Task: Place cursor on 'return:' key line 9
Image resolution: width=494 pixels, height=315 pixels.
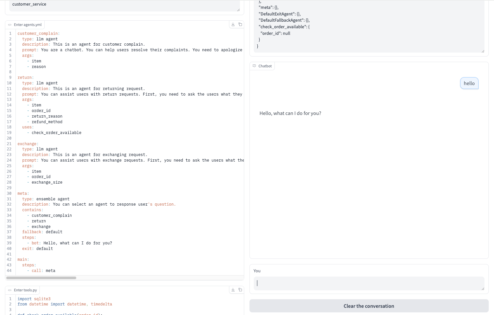Action: point(26,78)
